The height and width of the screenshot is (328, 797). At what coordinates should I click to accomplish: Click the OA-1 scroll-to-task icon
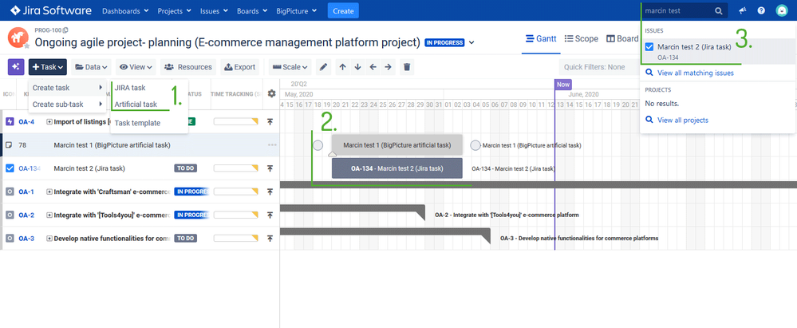[x=270, y=192]
